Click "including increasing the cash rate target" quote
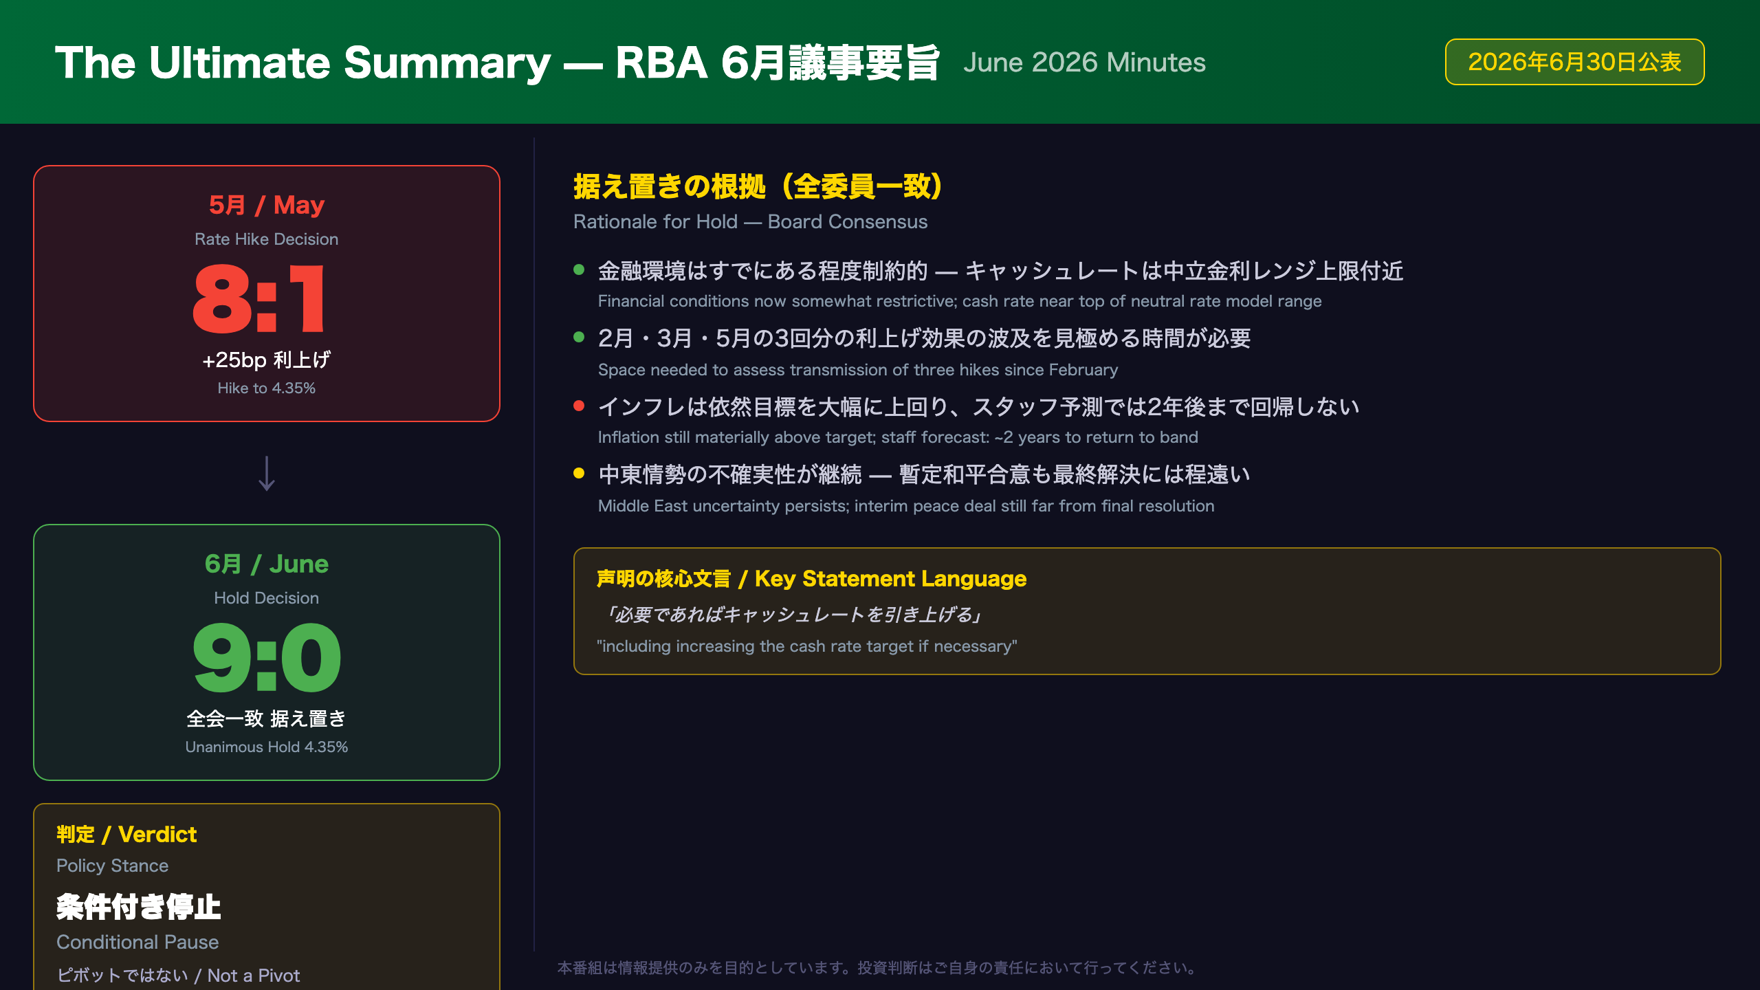This screenshot has width=1760, height=990. (x=807, y=646)
